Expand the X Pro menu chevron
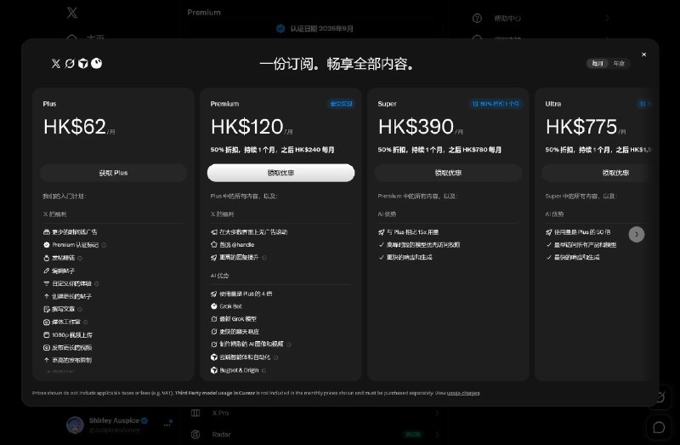680x445 pixels. tap(437, 413)
